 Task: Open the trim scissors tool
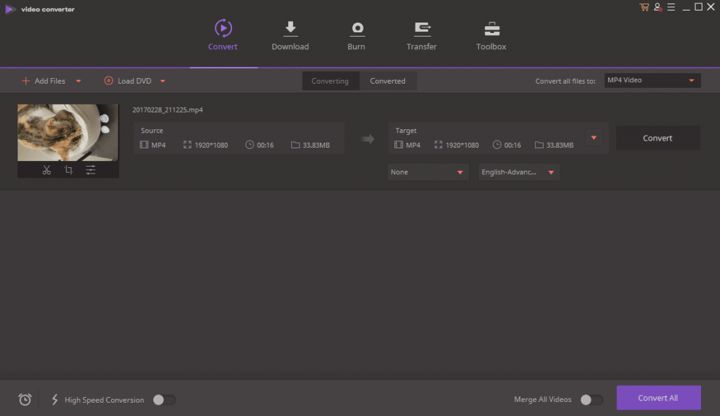pyautogui.click(x=46, y=170)
